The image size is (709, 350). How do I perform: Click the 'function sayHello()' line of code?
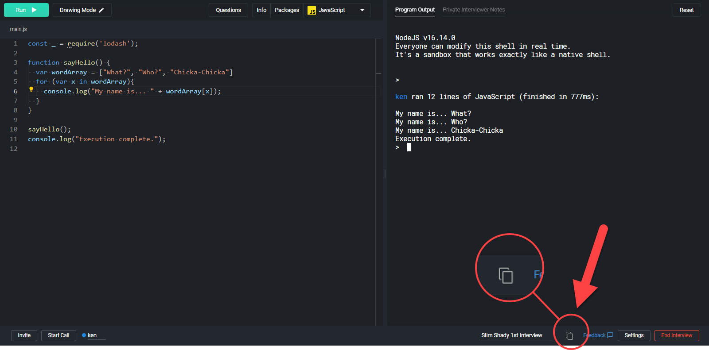tap(69, 62)
